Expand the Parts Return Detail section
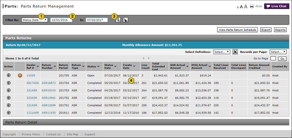The height and width of the screenshot is (138, 292). coord(146,122)
